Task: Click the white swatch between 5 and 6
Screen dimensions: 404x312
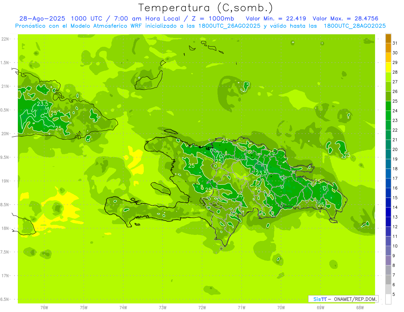Action: [x=388, y=290]
